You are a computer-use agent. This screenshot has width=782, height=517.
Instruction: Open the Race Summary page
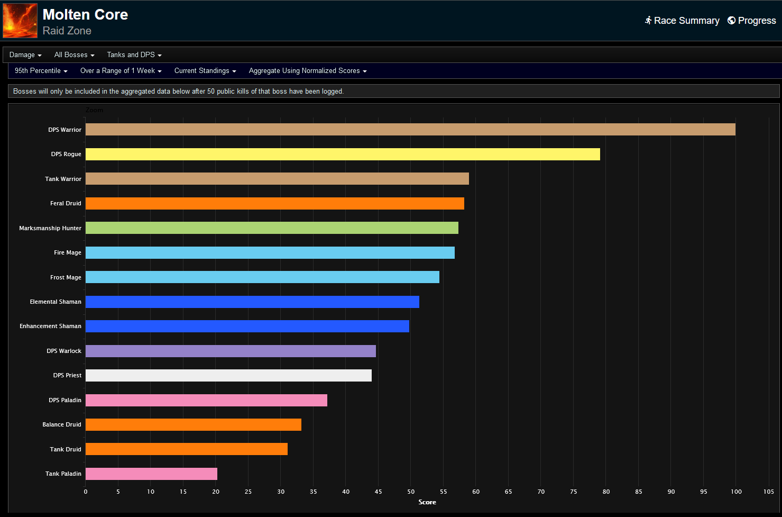(x=686, y=21)
